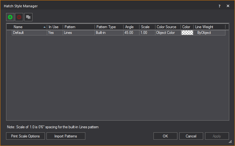The image size is (235, 146).
Task: Click the In Use column header
Action: 54,27
